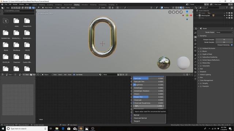Open the World properties tab icon
234x131 pixels.
click(x=195, y=51)
